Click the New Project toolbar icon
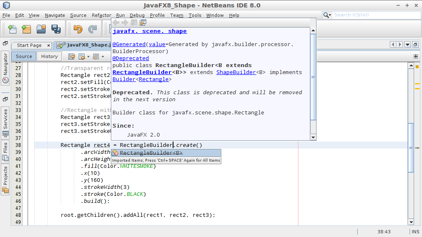 (26, 29)
